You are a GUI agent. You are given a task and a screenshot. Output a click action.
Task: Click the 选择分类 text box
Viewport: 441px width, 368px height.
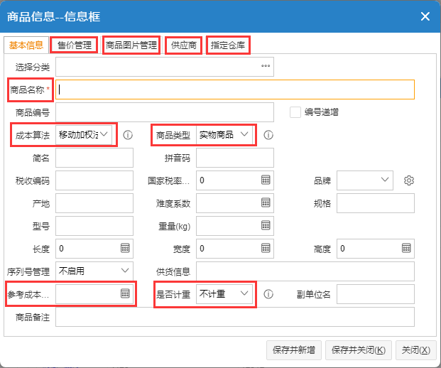pyautogui.click(x=165, y=67)
